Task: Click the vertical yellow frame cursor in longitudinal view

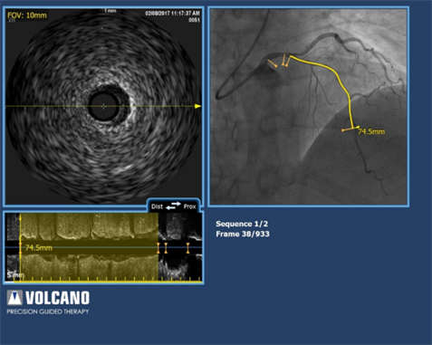Action: [x=20, y=247]
